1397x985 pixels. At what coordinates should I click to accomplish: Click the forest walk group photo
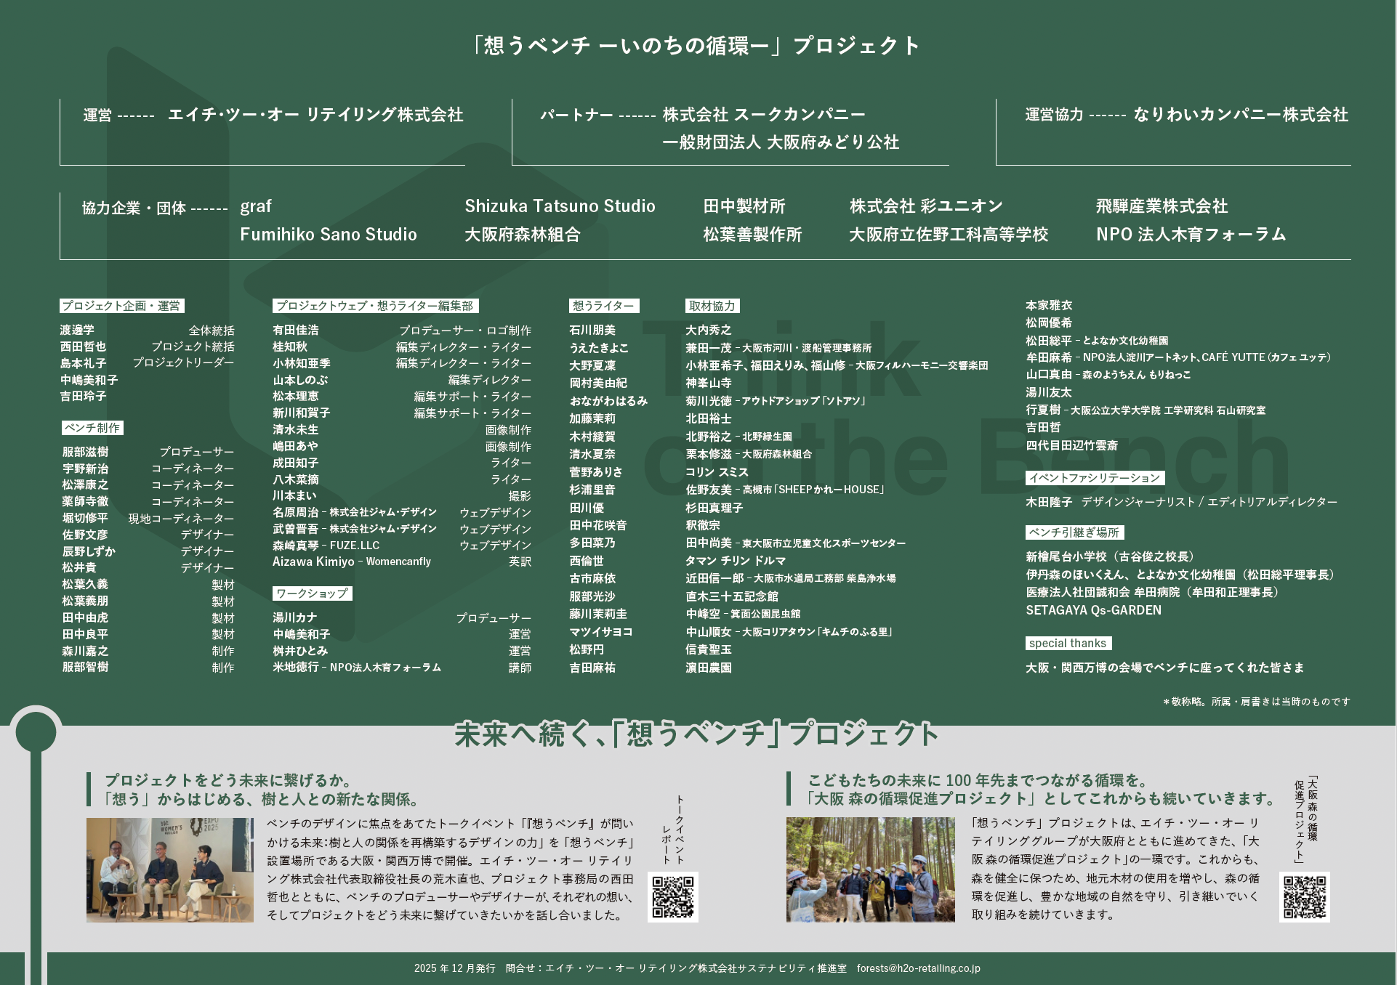870,870
